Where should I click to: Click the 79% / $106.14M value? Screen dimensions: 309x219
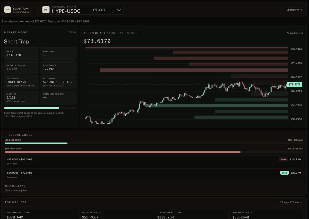coord(295,149)
